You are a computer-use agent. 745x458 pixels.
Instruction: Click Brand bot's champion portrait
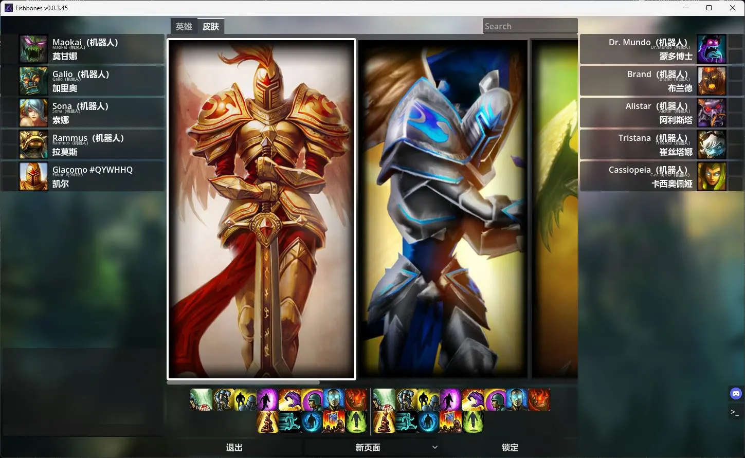(712, 81)
